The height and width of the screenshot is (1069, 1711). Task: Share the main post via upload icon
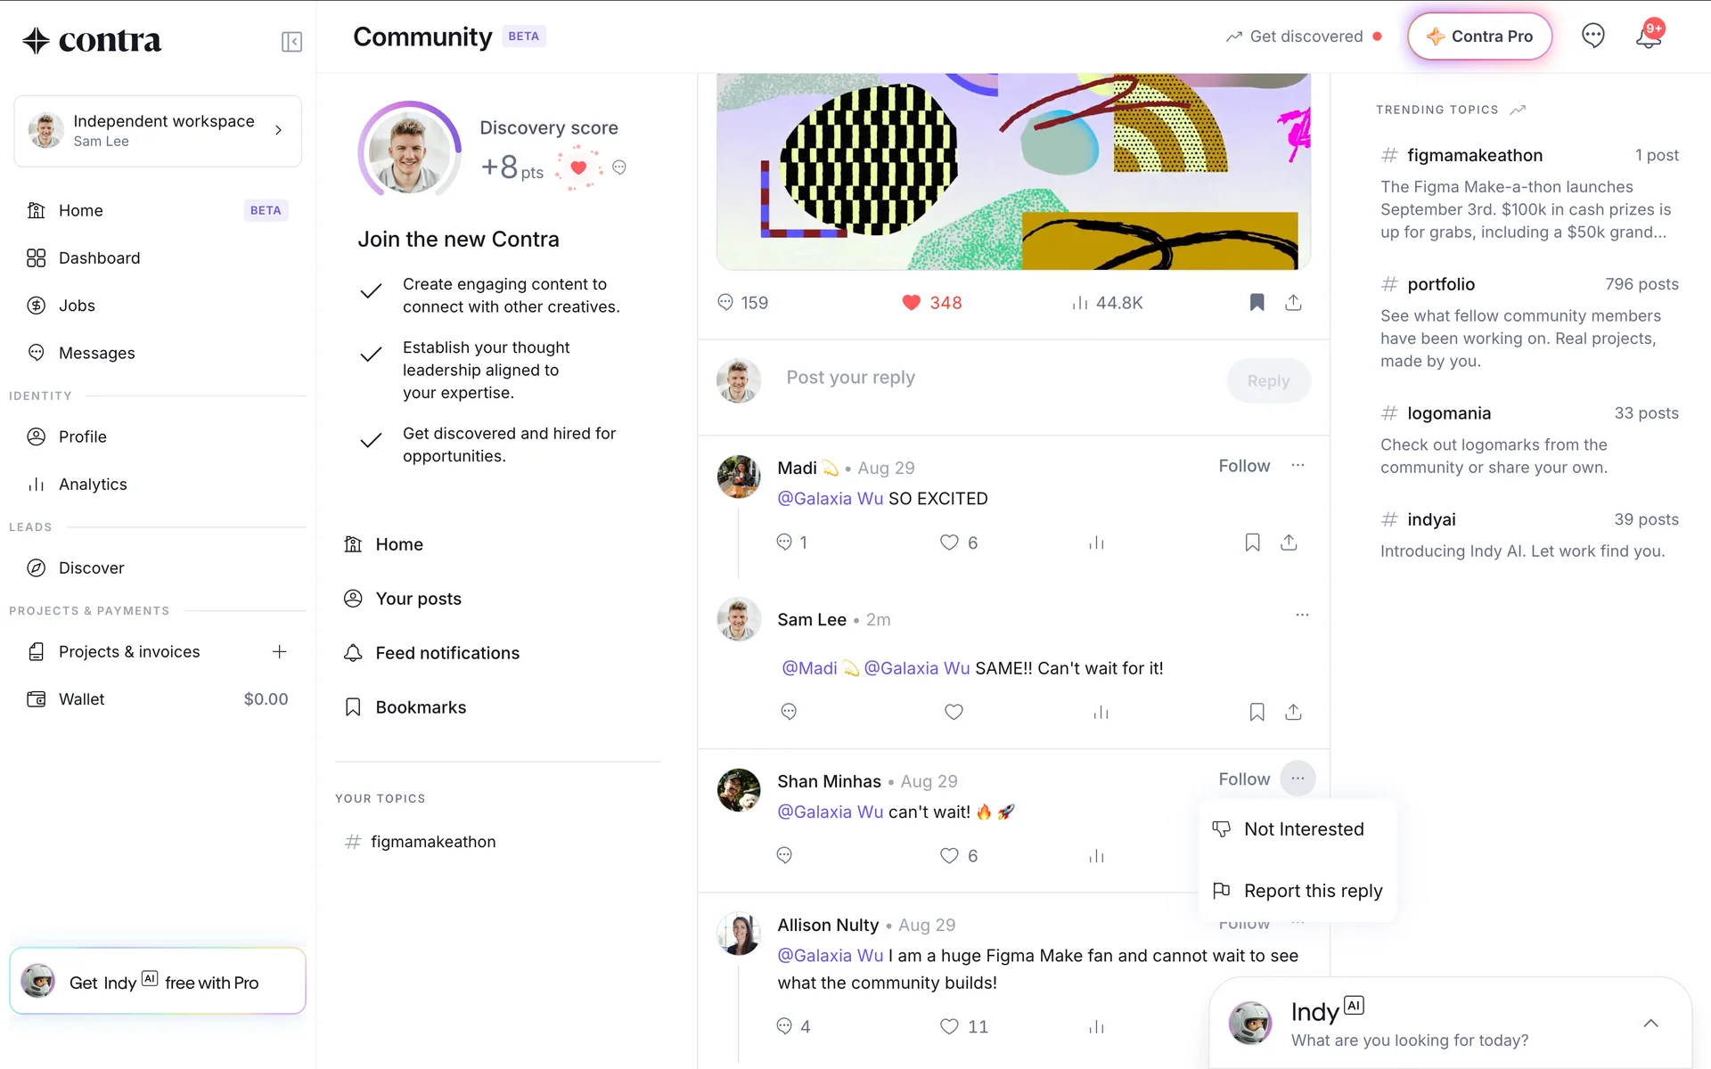1293,303
